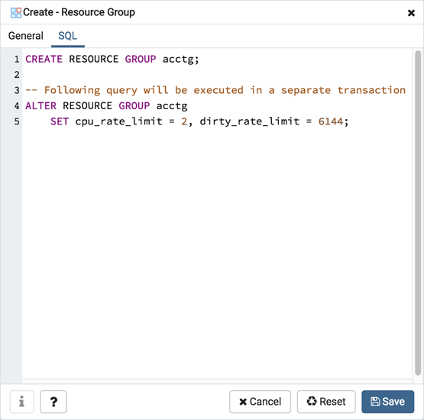The image size is (424, 420).
Task: Click 'cpu_rate_limit' on line 5
Action: coord(118,121)
